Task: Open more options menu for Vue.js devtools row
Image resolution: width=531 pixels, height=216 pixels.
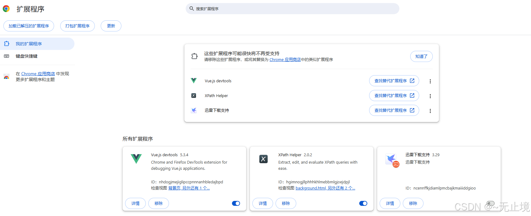Action: [x=430, y=81]
